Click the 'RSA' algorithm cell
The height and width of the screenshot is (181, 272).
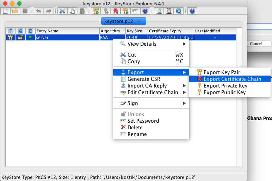click(x=113, y=37)
